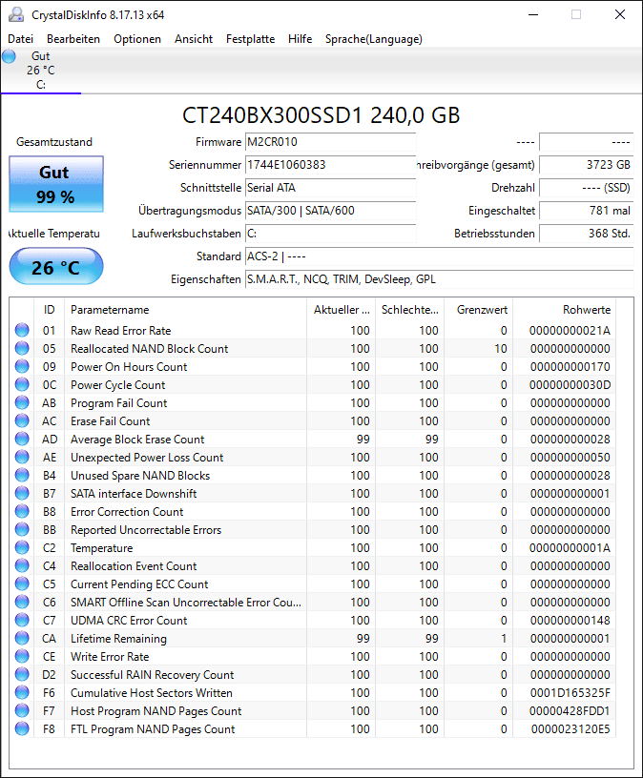Image resolution: width=643 pixels, height=778 pixels.
Task: Open the Bearbeiten menu
Action: (73, 39)
